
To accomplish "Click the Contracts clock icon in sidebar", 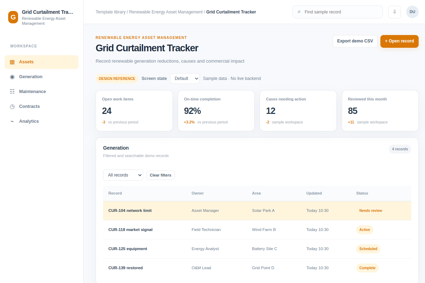I will [12, 106].
